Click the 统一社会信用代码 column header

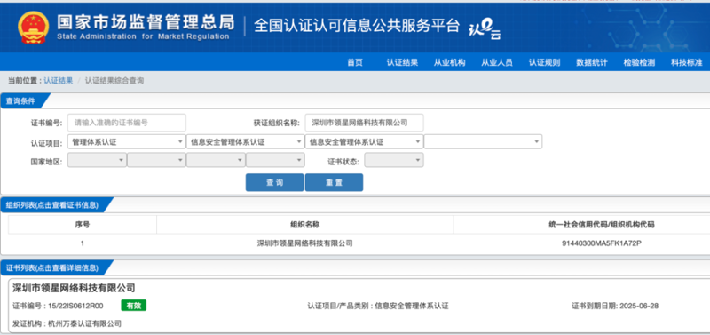602,225
